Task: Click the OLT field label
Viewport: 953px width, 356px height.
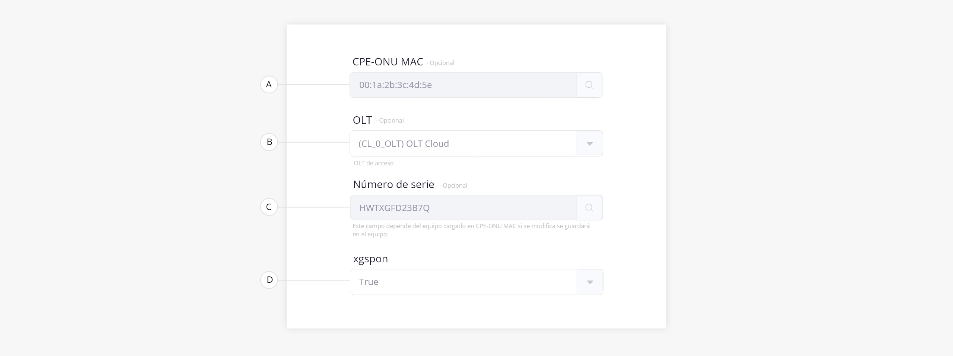Action: click(362, 120)
